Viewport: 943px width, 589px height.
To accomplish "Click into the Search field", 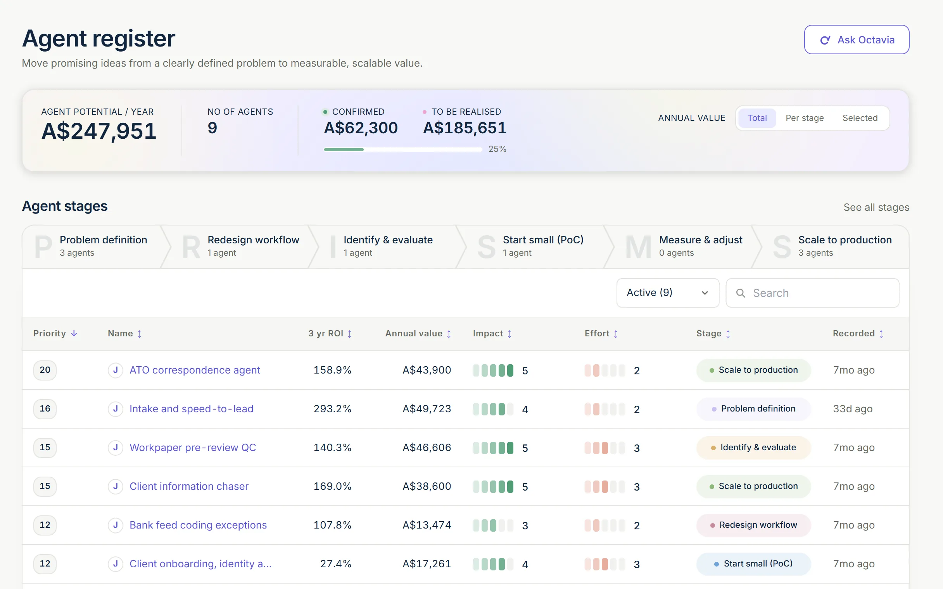I will pos(812,293).
